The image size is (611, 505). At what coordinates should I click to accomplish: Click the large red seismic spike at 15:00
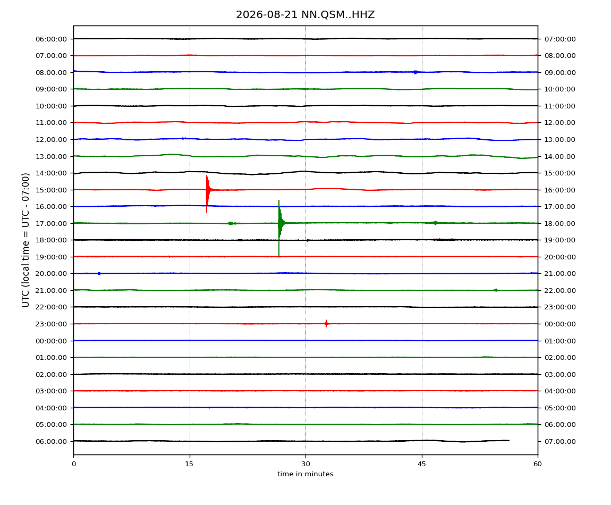(x=208, y=193)
